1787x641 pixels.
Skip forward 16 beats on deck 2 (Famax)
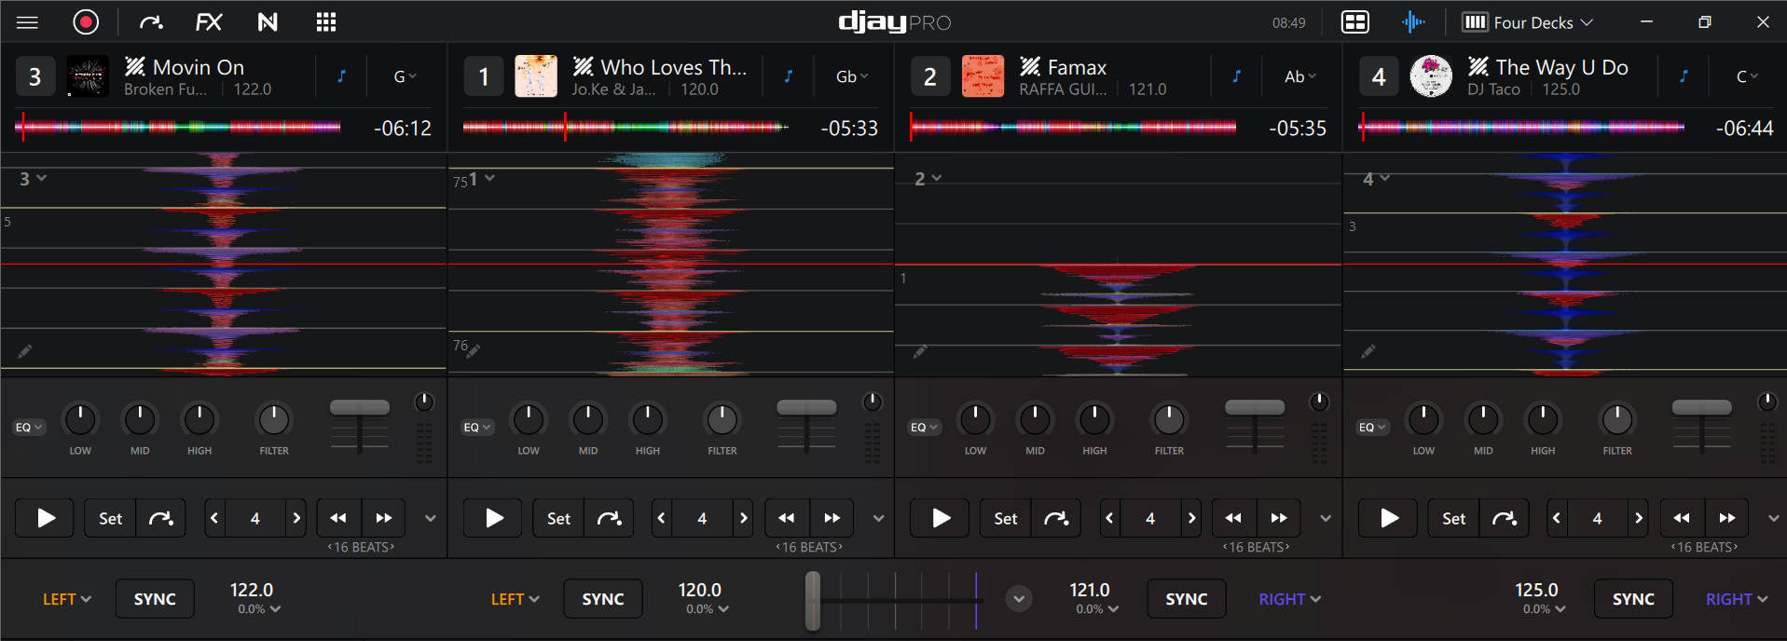tap(1279, 518)
